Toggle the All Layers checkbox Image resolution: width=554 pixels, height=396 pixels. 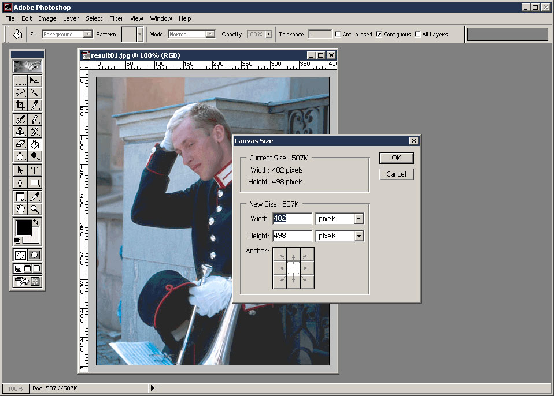click(x=417, y=35)
